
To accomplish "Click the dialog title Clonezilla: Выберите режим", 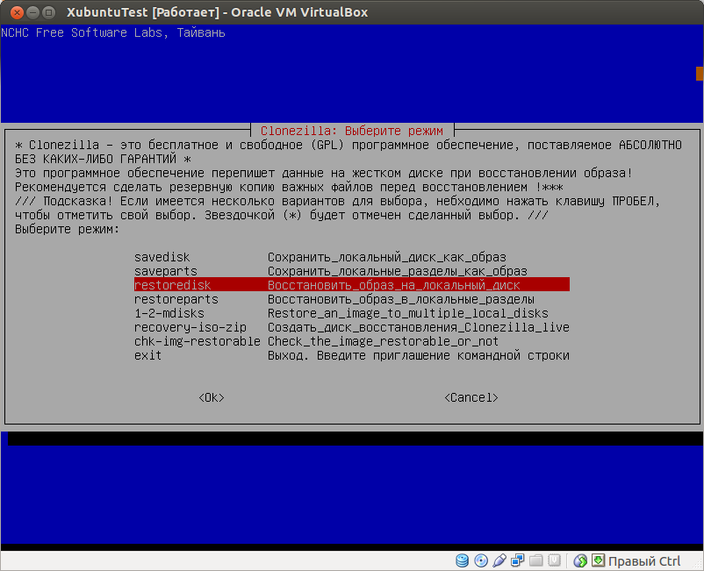I will tap(351, 131).
